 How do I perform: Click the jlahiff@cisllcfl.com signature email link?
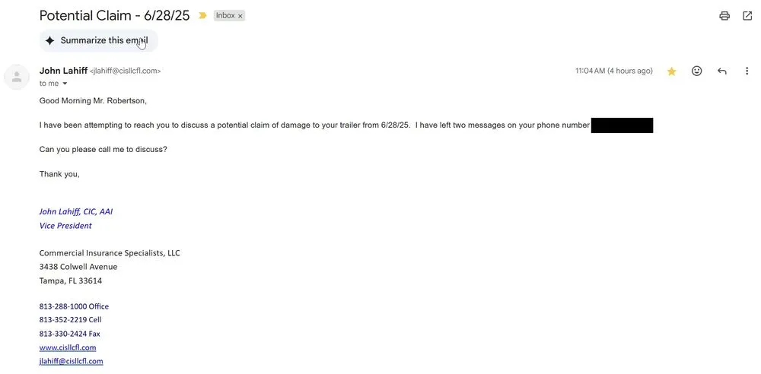71,361
